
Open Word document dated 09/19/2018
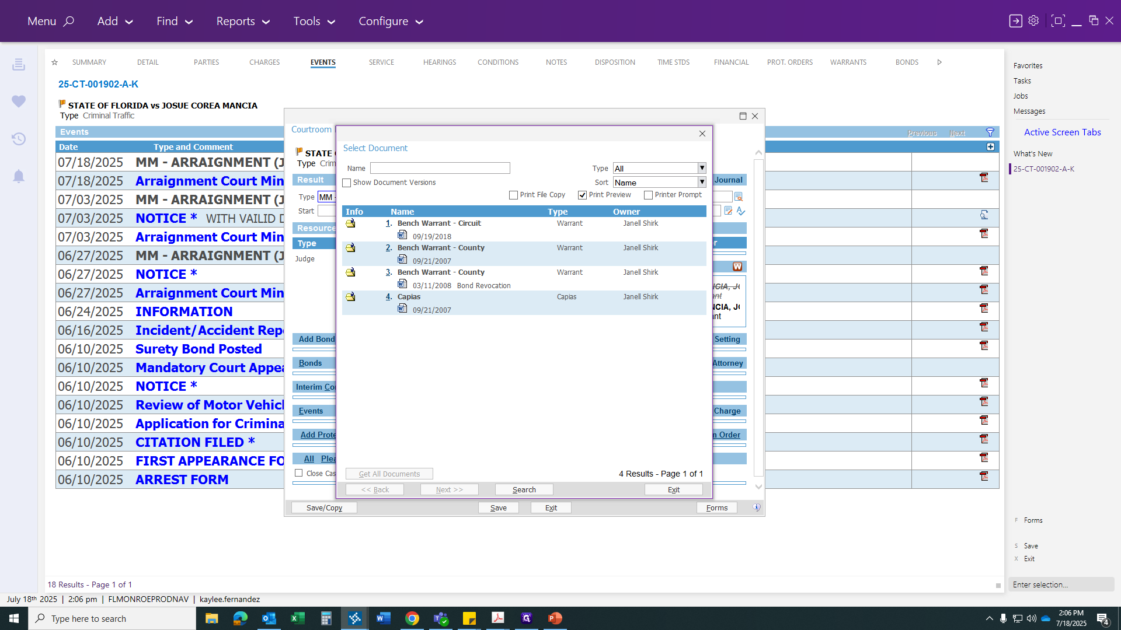pos(402,235)
